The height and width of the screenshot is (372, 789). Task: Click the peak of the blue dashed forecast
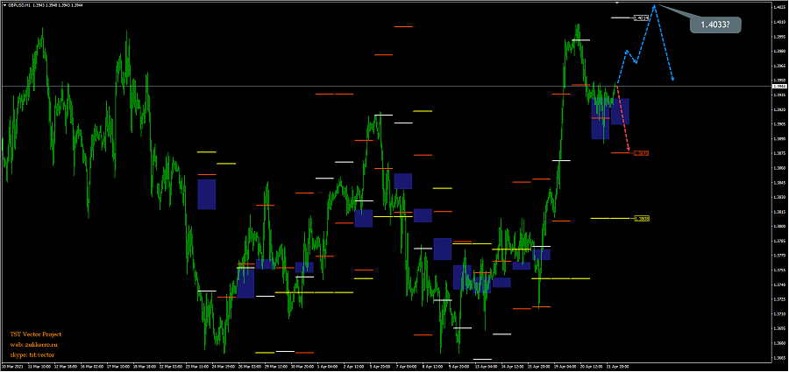[x=653, y=5]
